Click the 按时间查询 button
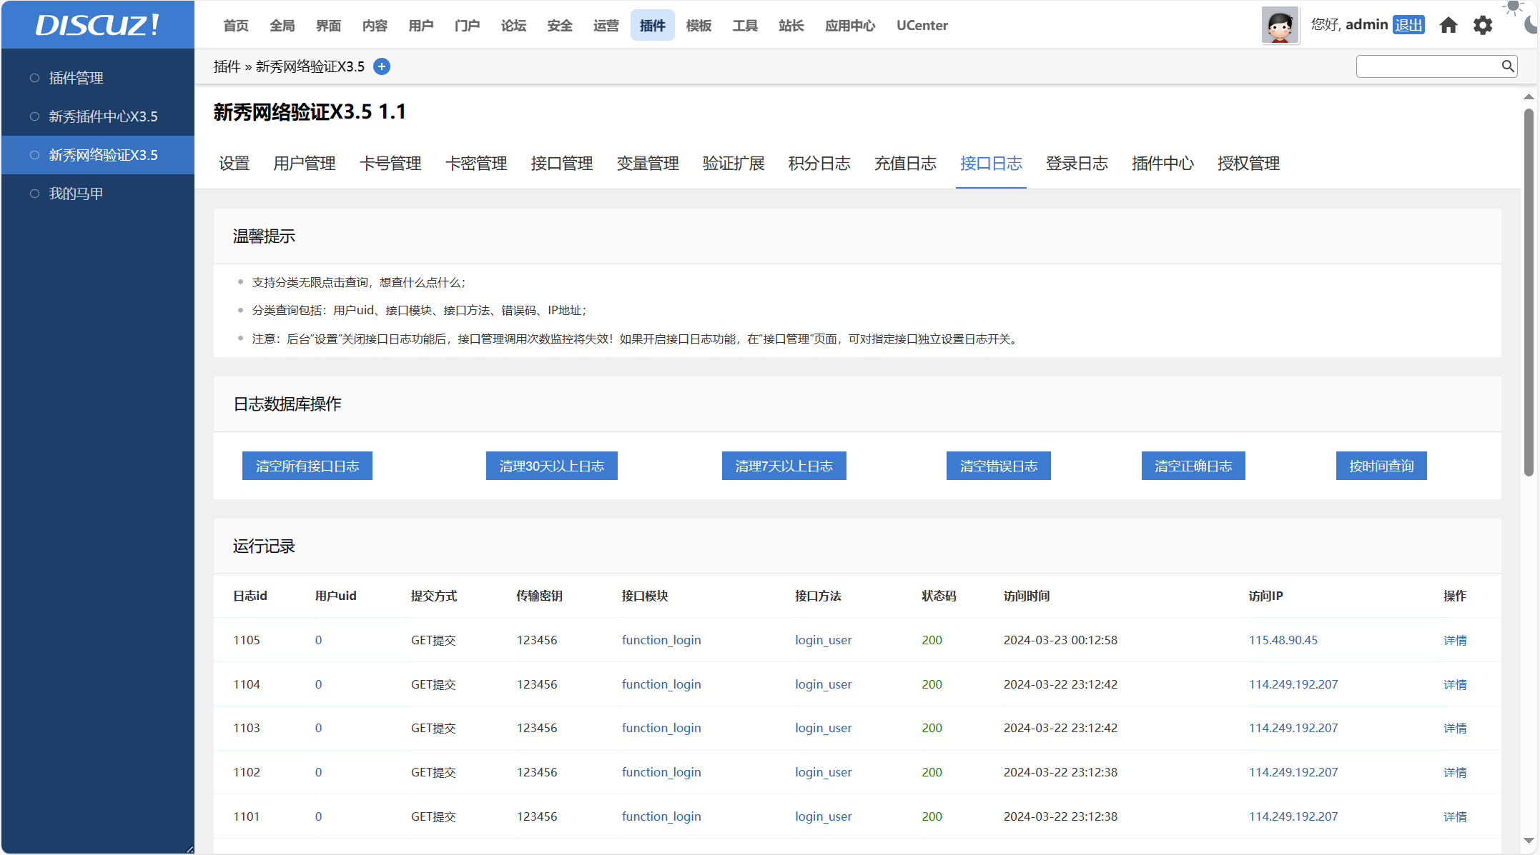The image size is (1540, 855). click(x=1381, y=466)
